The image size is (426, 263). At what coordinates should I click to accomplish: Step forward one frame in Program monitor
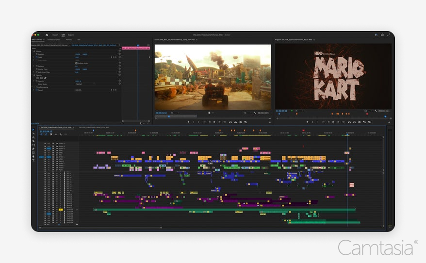click(x=339, y=122)
